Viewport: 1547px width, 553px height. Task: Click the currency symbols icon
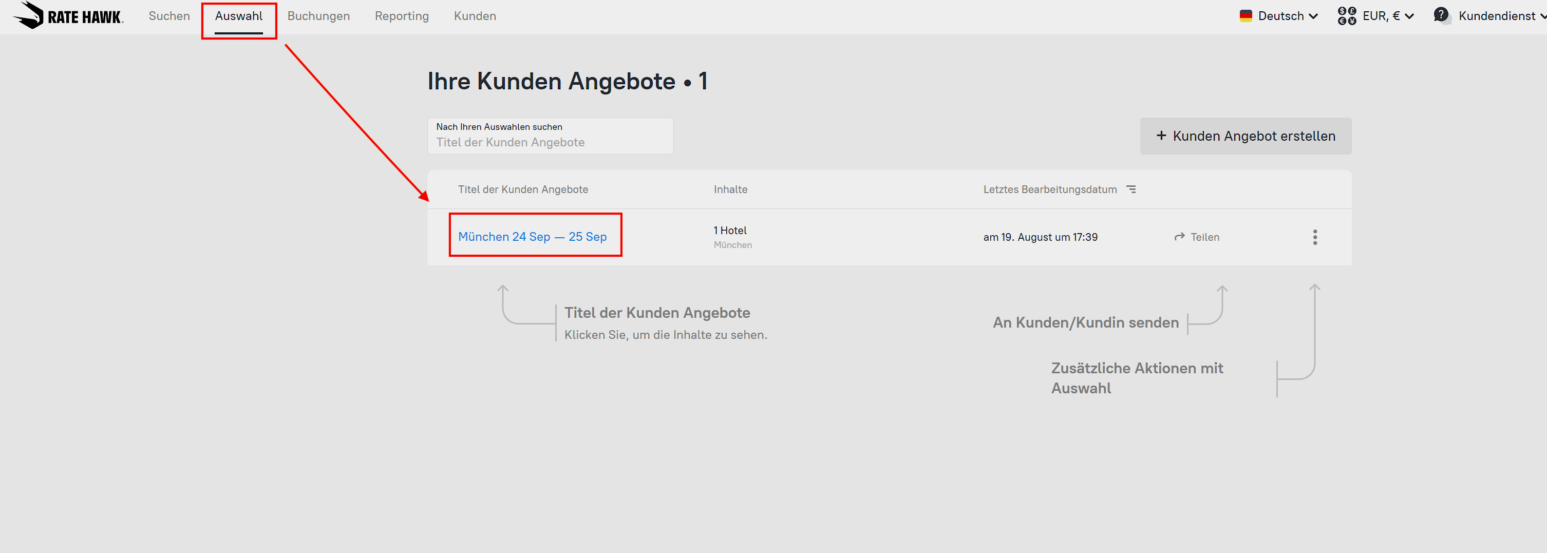click(1346, 16)
